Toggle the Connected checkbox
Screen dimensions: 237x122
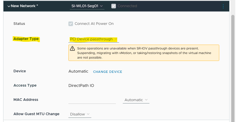tap(114, 6)
